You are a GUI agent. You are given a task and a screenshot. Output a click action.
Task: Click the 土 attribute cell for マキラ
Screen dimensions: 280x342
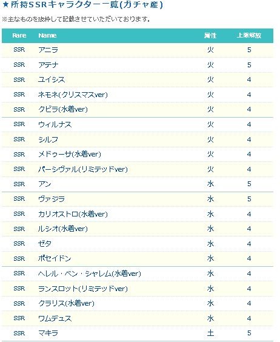coord(210,333)
